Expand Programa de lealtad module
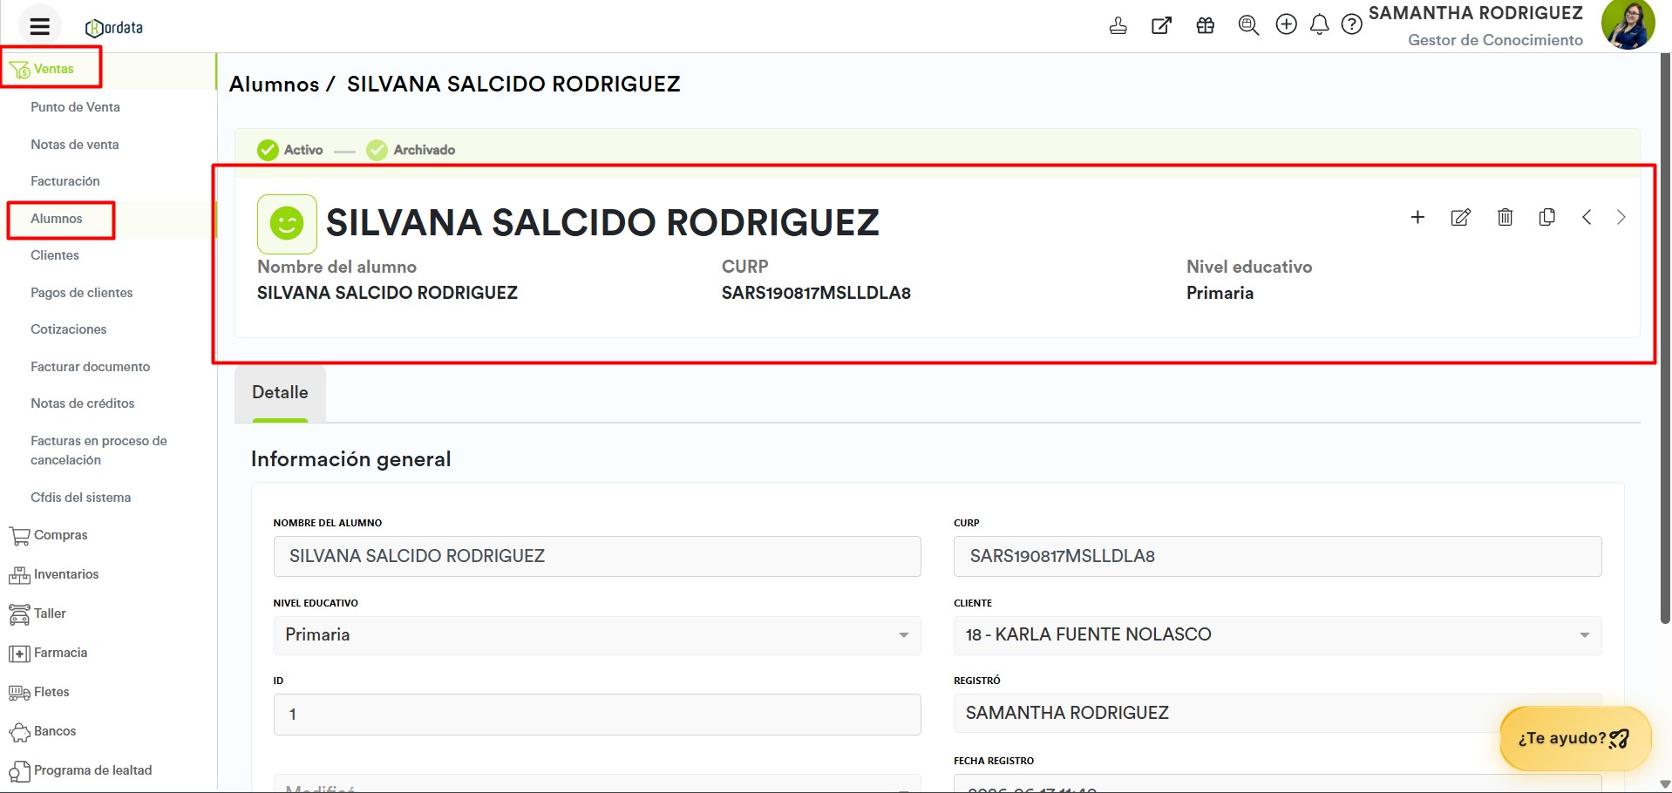 [x=80, y=770]
